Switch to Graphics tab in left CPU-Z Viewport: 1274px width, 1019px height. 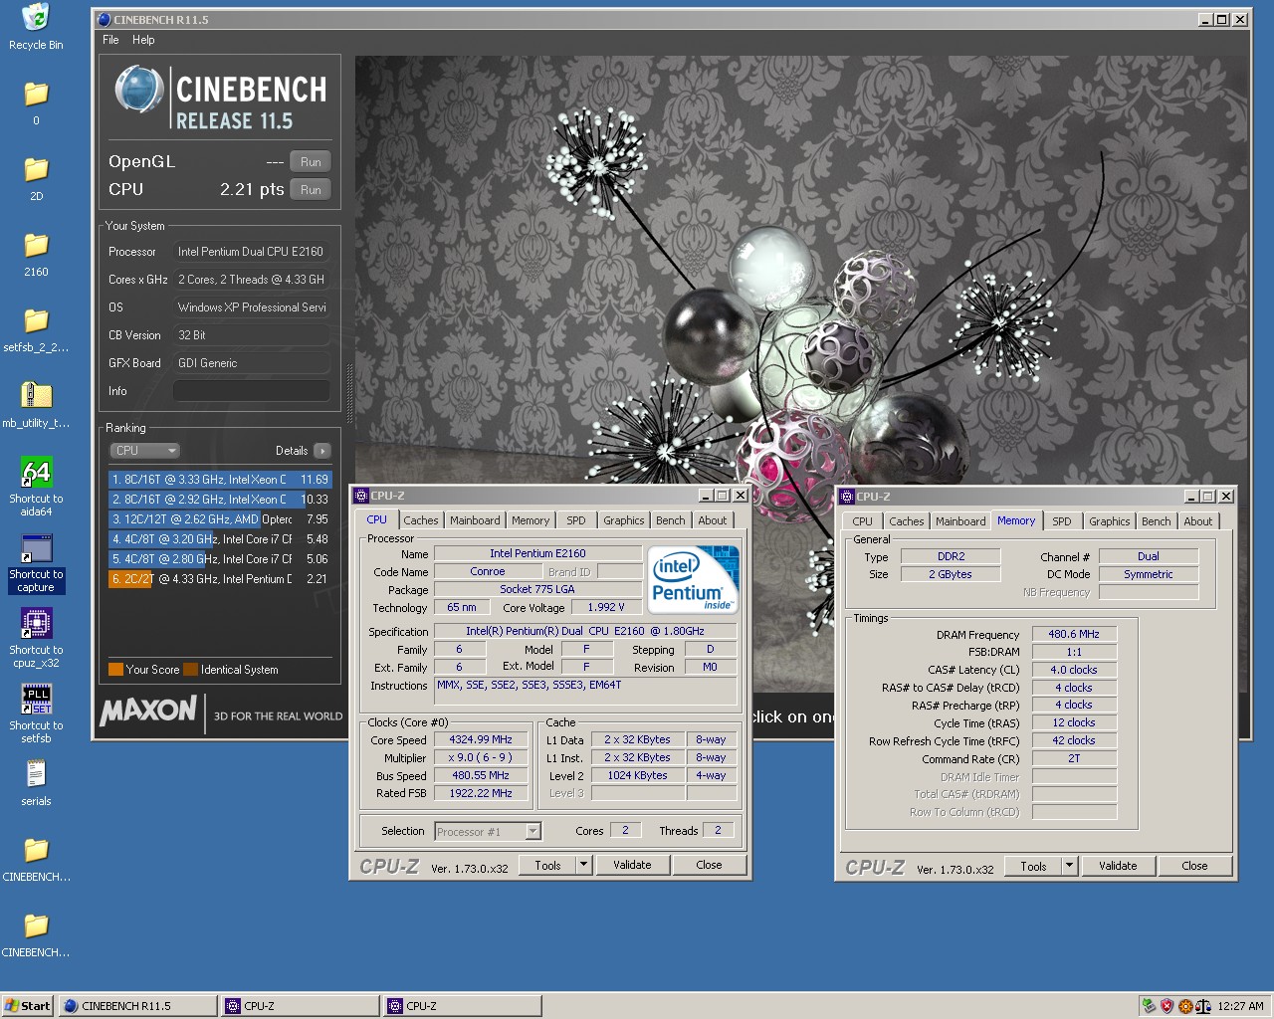[624, 520]
